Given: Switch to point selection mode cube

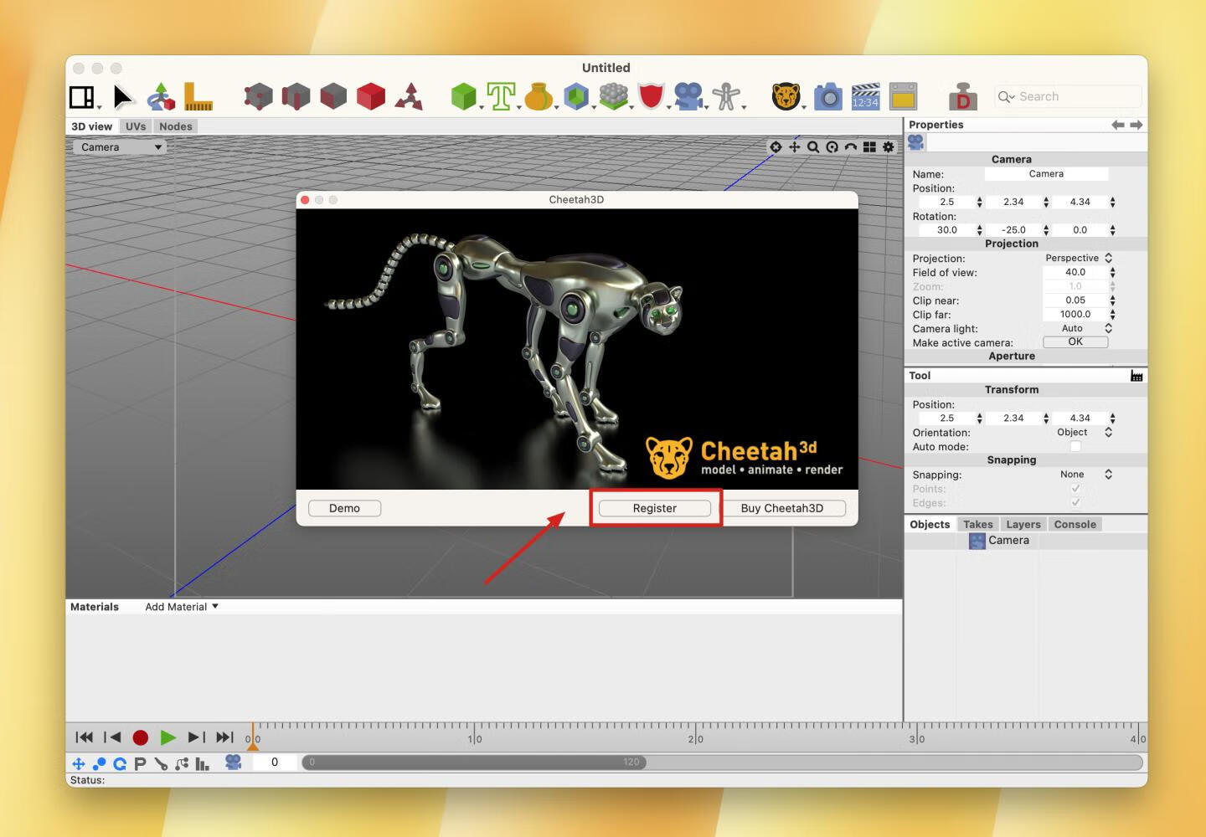Looking at the screenshot, I should (259, 97).
